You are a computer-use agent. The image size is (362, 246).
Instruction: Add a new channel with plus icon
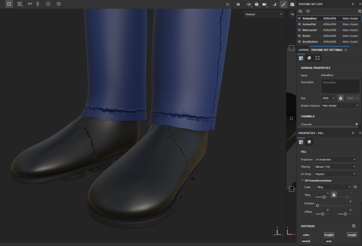[x=356, y=124]
